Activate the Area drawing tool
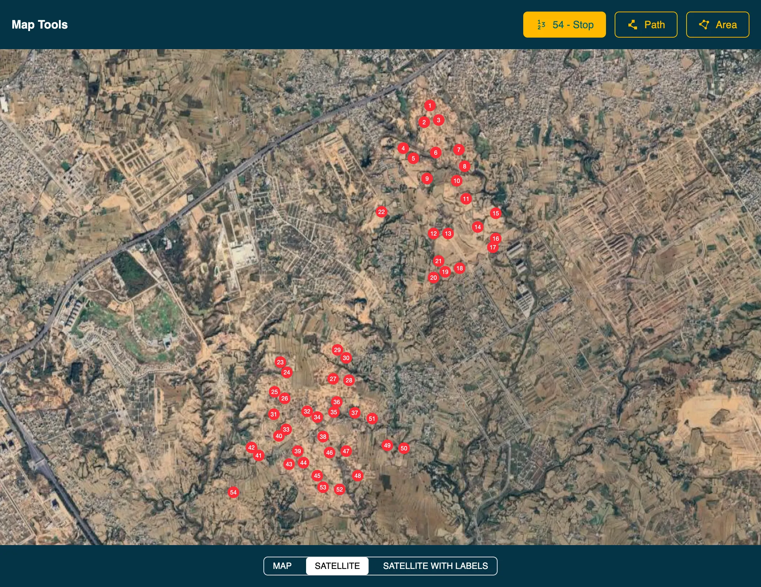The image size is (761, 587). tap(717, 25)
